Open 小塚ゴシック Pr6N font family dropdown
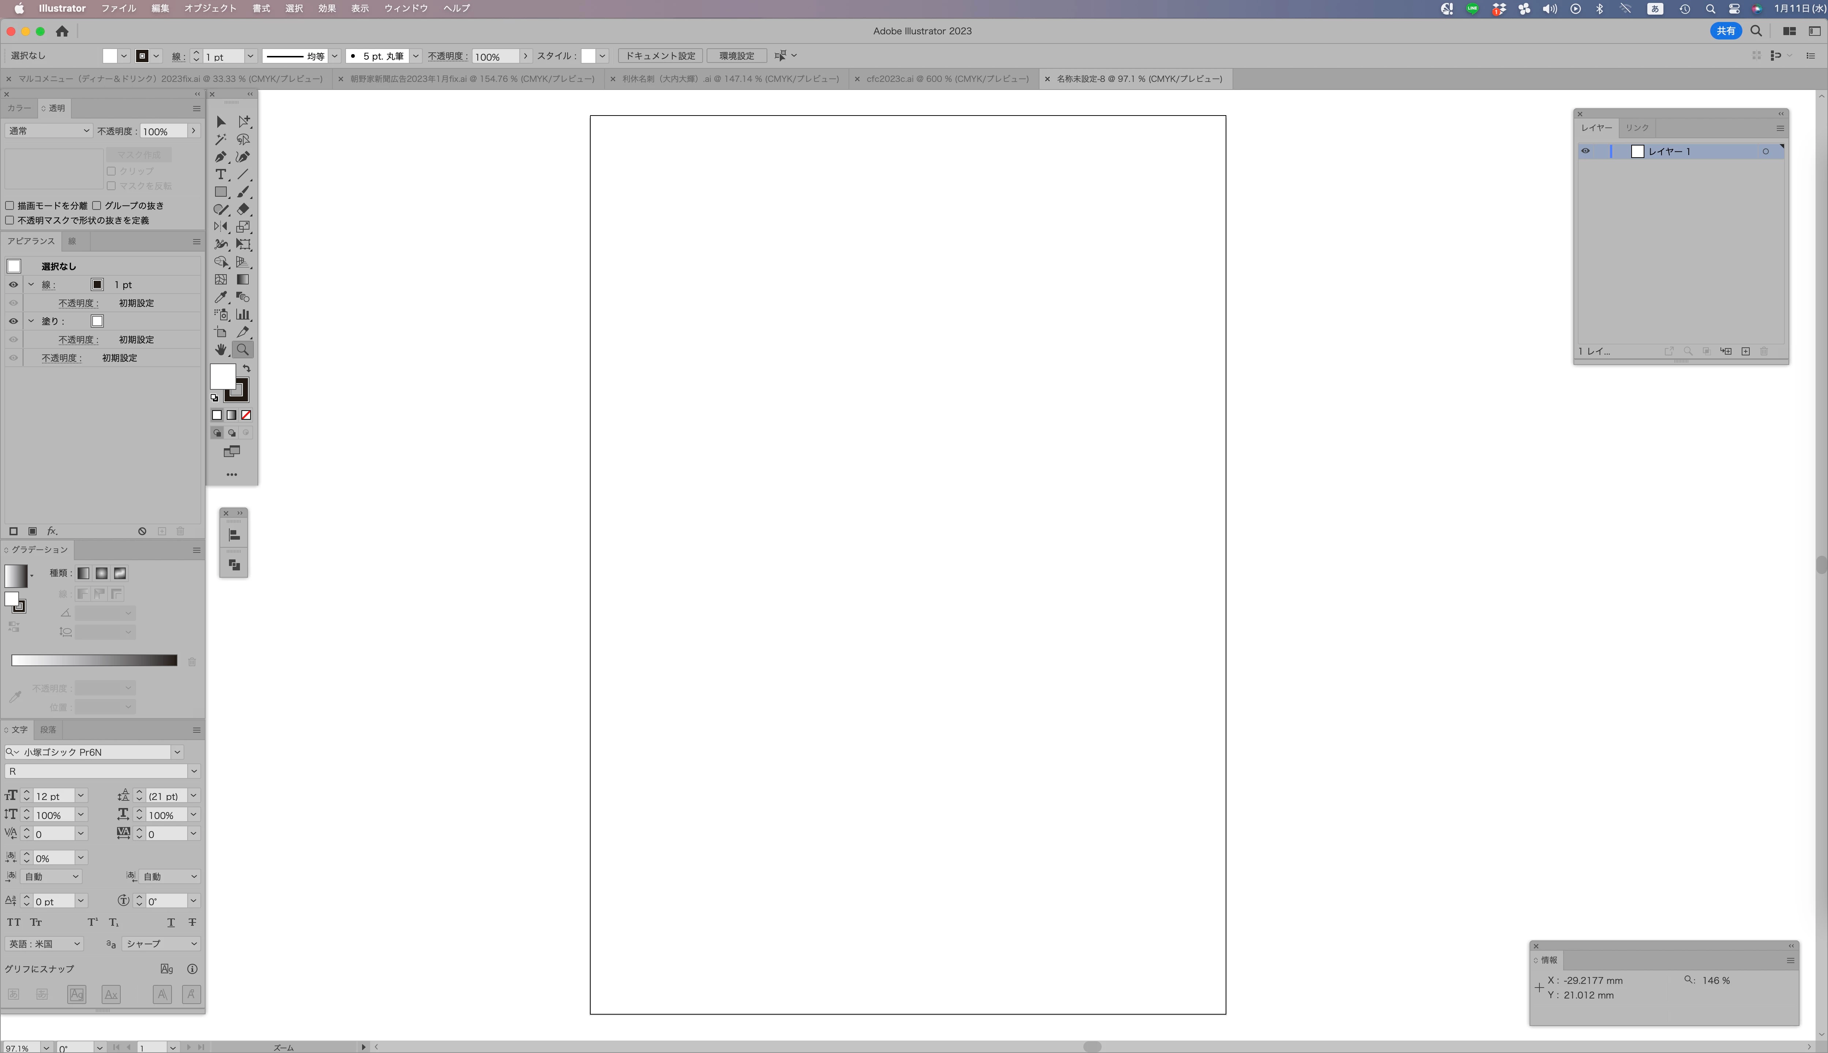 [177, 752]
